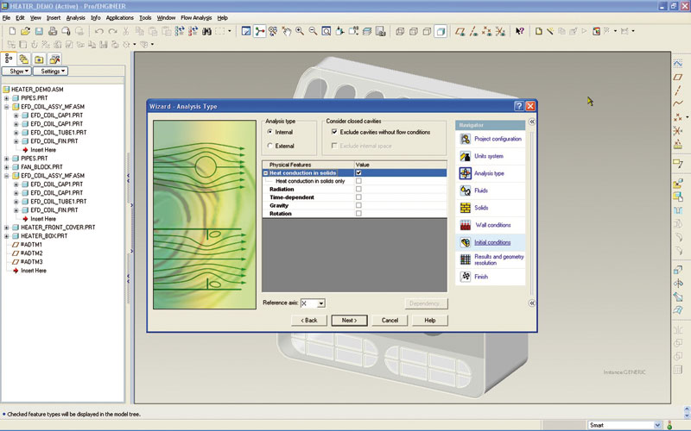Toggle datum axes display icon

(473, 31)
